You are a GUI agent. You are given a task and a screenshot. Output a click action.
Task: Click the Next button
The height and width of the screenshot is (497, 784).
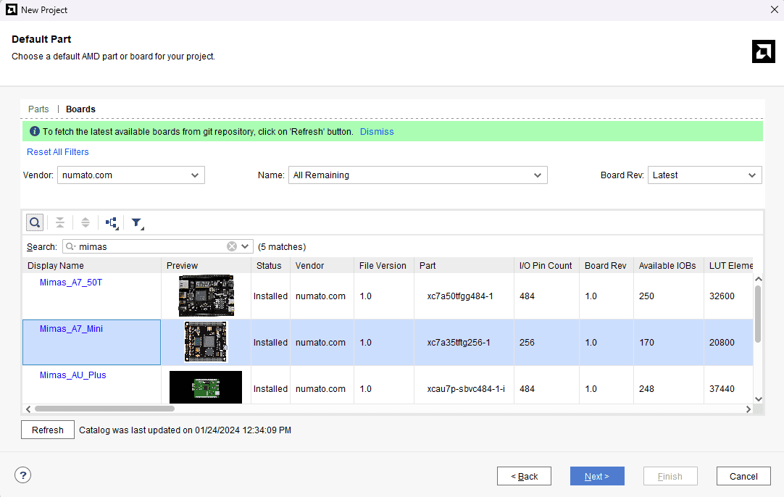[x=597, y=476]
